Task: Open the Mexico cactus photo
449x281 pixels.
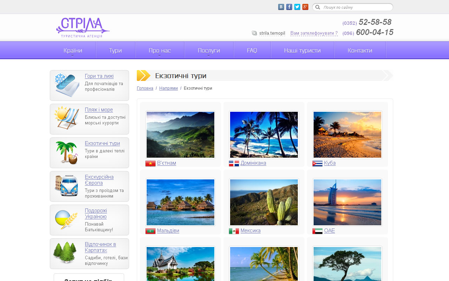Action: click(264, 202)
